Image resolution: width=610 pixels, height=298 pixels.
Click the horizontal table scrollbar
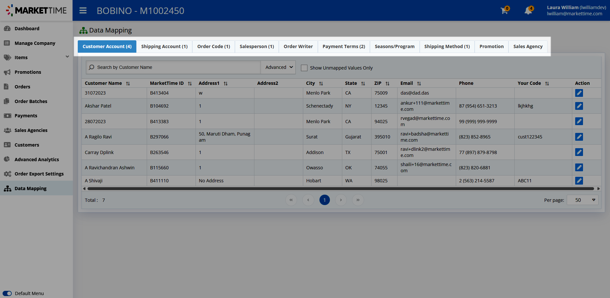[341, 188]
